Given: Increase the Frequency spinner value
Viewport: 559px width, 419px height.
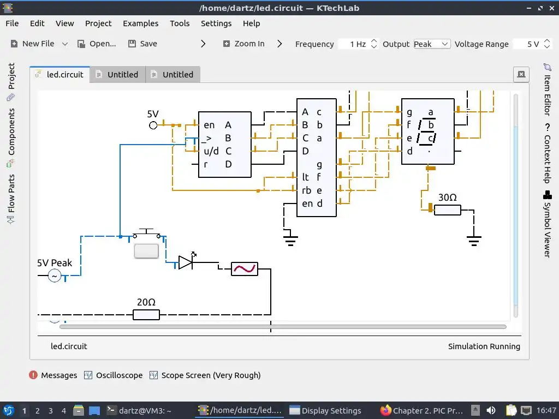Looking at the screenshot, I should click(373, 41).
